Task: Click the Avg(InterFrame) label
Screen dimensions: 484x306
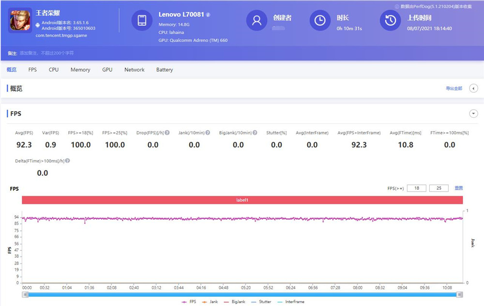Action: [312, 133]
